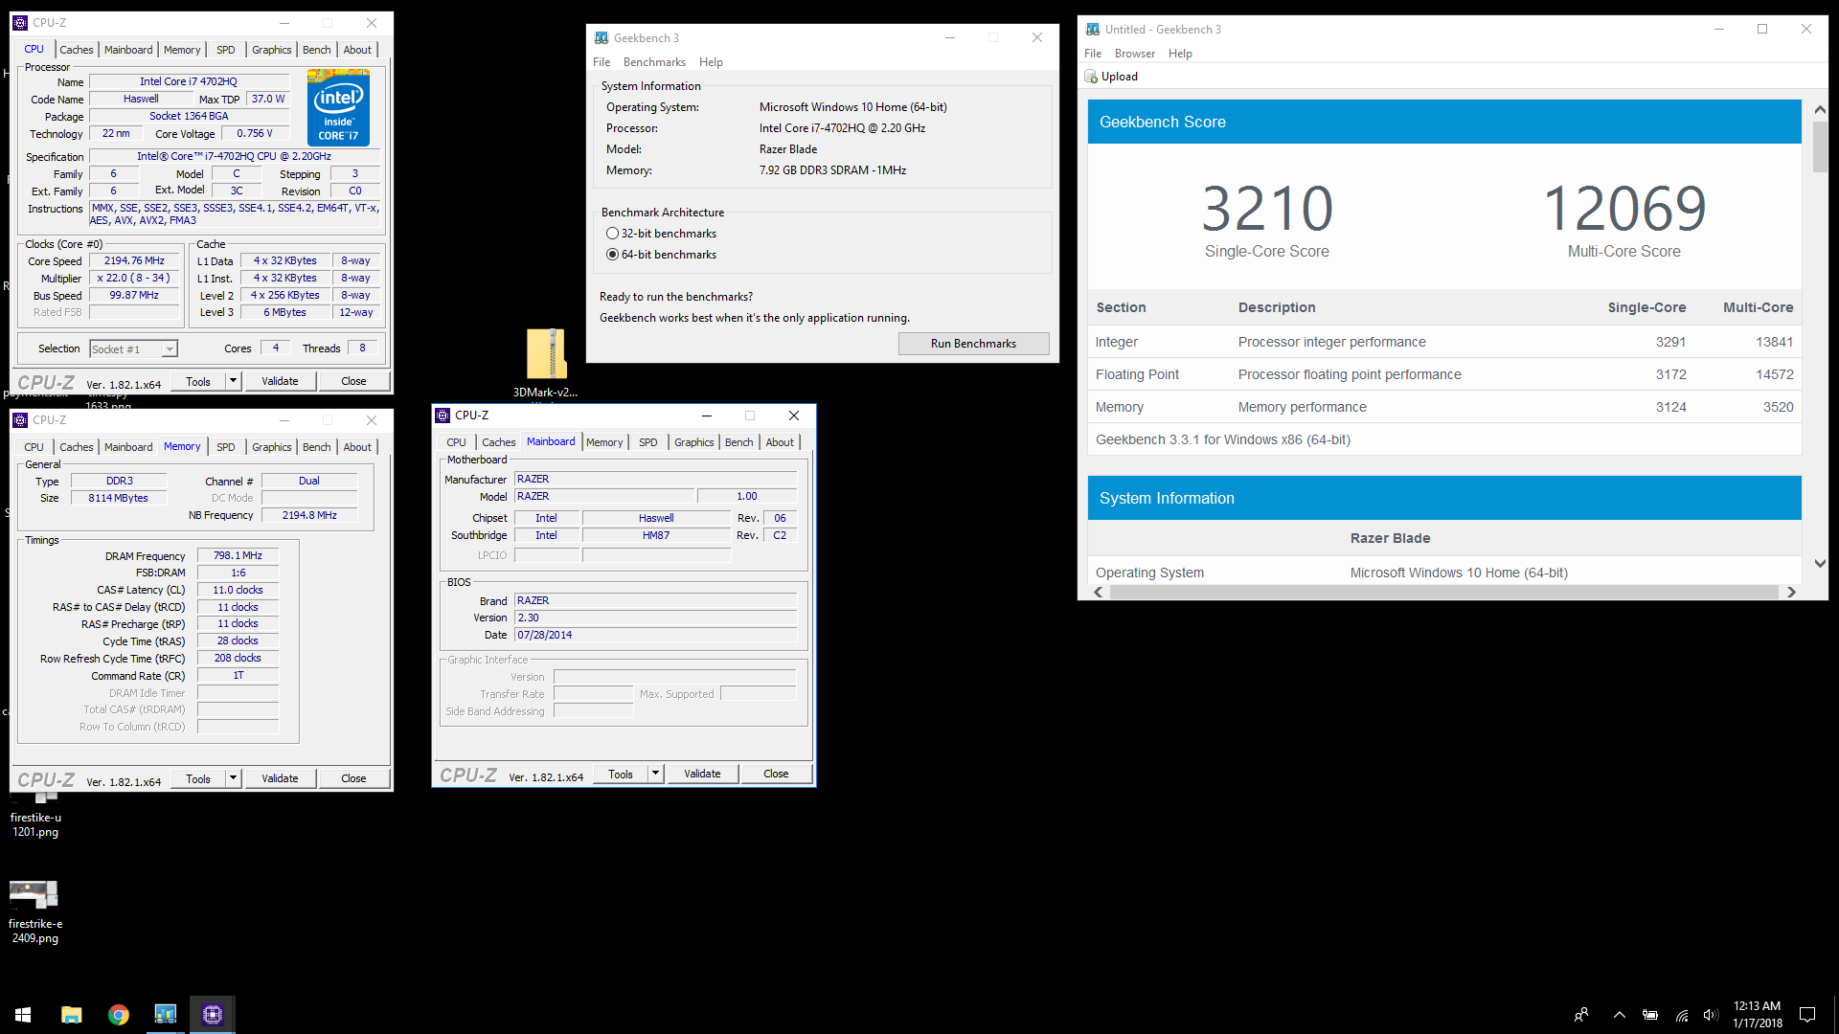Click the 'Memory' section row in results

click(1444, 407)
